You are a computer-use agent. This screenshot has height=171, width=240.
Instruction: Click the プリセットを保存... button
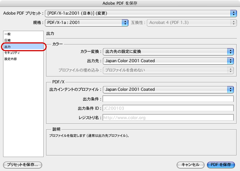coord(22,165)
